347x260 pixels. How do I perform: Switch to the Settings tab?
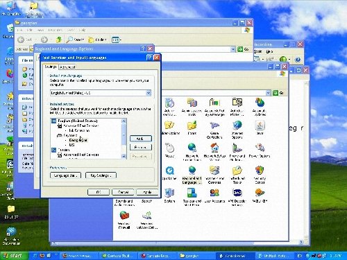click(x=51, y=67)
